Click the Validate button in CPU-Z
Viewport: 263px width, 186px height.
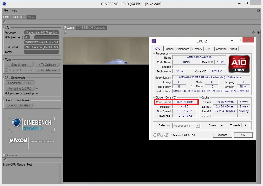coord(222,135)
